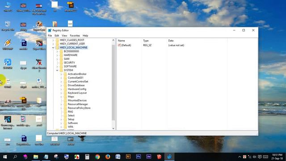
Task: Open the Help menu
Action: [85, 36]
